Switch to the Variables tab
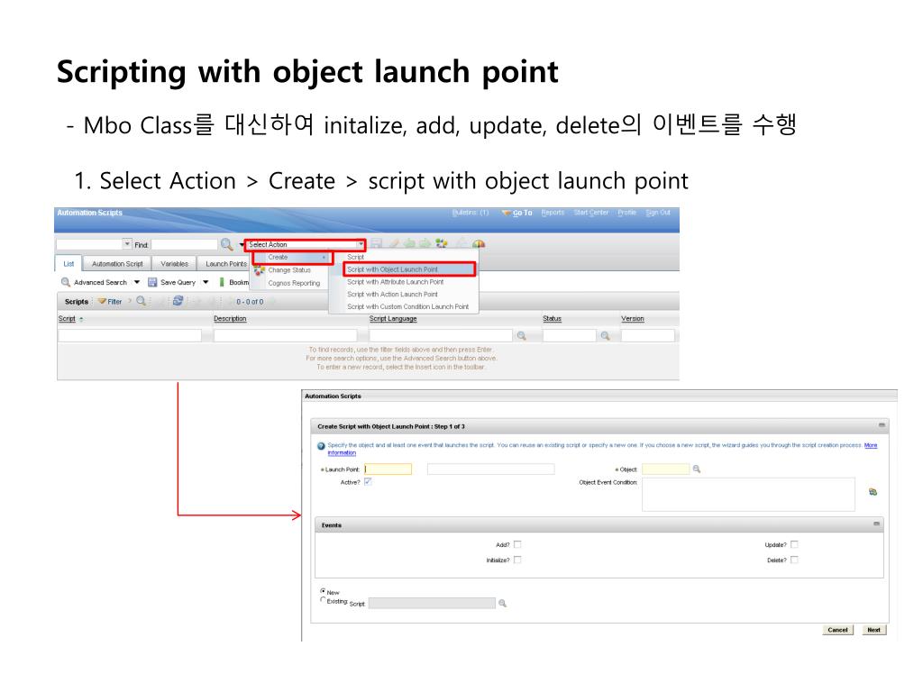 (x=174, y=264)
